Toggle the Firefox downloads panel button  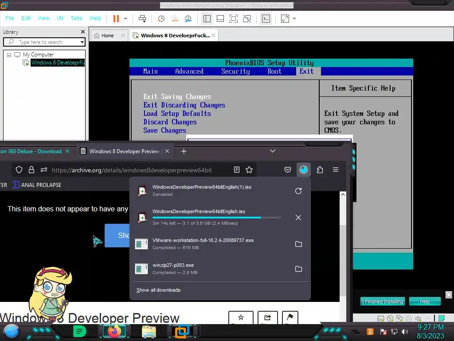(x=303, y=170)
